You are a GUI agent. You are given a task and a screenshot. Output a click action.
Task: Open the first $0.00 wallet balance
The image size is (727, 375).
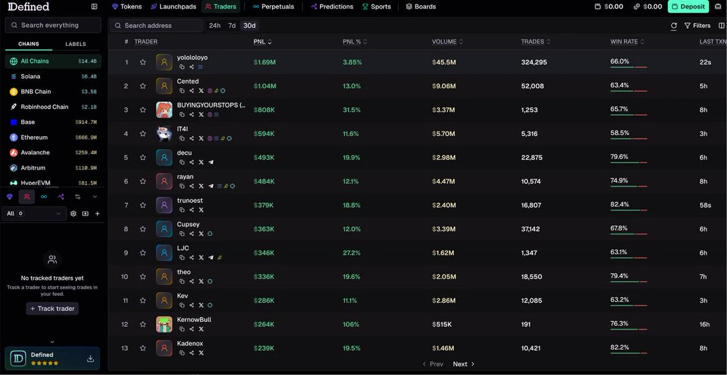click(609, 7)
